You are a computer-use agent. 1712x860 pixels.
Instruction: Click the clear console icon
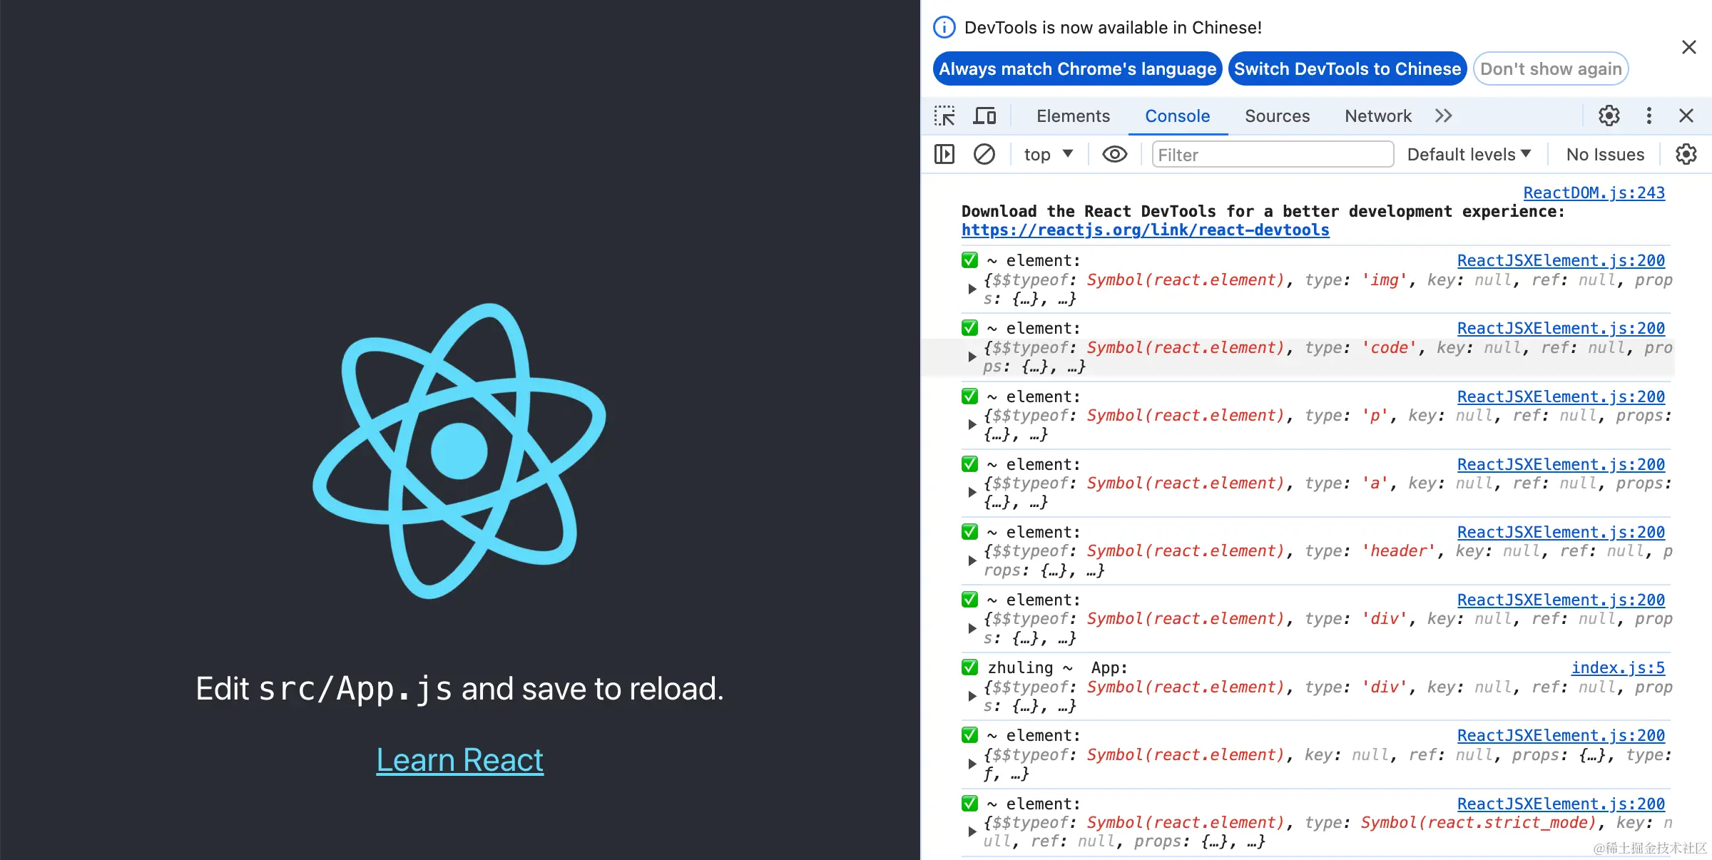pos(984,154)
